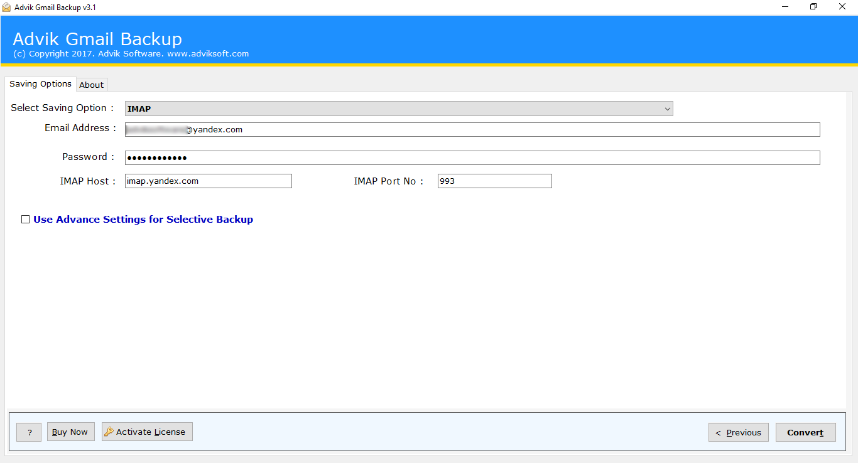This screenshot has height=463, width=858.
Task: Click the Buy Now button
Action: [x=70, y=432]
